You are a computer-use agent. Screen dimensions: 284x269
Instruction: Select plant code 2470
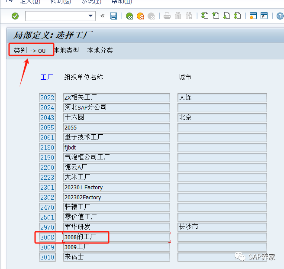click(x=47, y=207)
